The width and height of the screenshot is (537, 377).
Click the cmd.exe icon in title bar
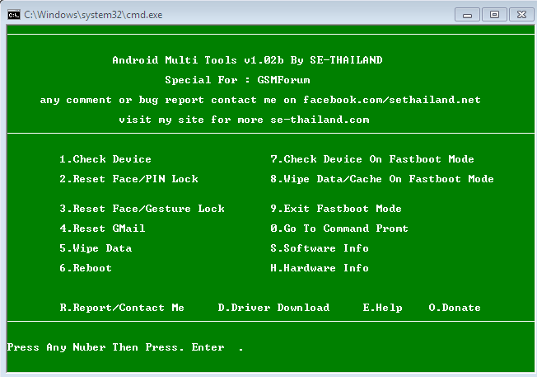click(x=14, y=15)
